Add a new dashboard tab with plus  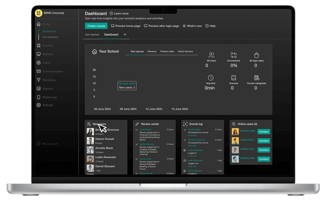(x=125, y=35)
